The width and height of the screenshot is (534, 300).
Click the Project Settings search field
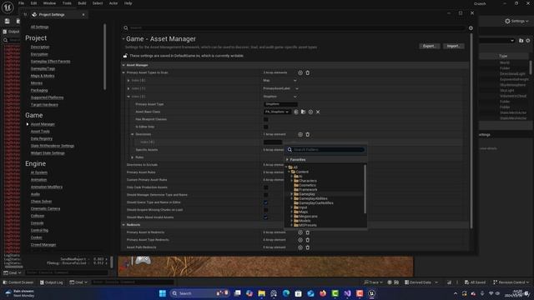point(295,27)
